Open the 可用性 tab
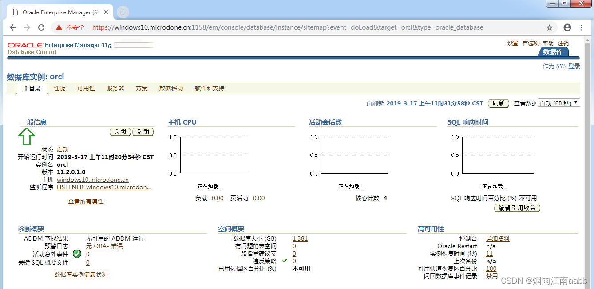This screenshot has width=594, height=289. click(86, 89)
